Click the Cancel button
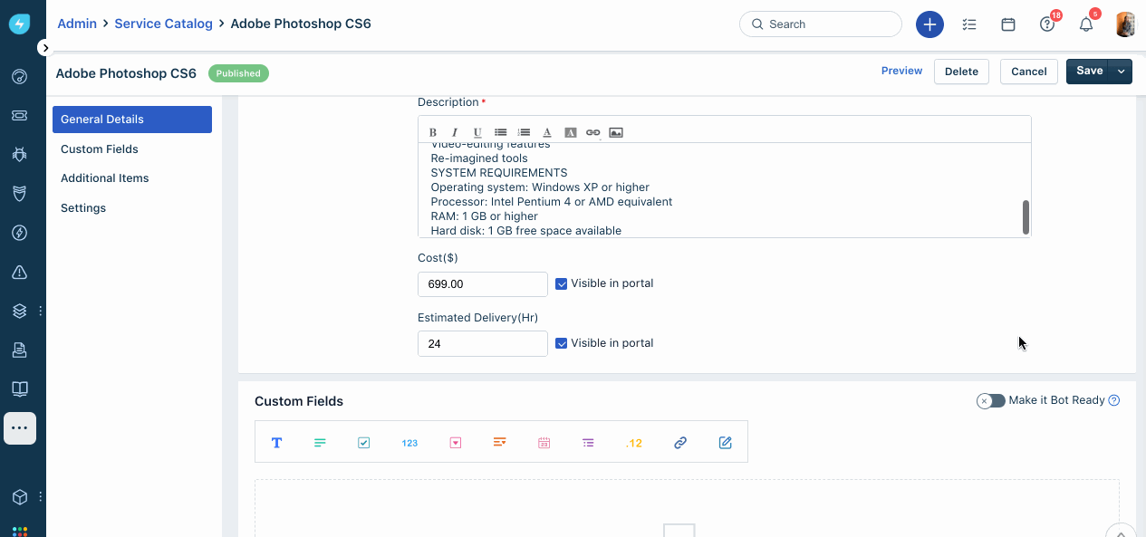The image size is (1146, 537). pyautogui.click(x=1029, y=72)
